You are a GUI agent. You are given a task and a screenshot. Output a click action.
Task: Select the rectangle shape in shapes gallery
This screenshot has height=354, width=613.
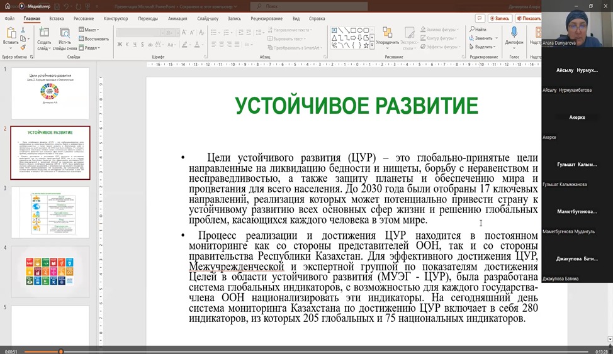tap(354, 30)
